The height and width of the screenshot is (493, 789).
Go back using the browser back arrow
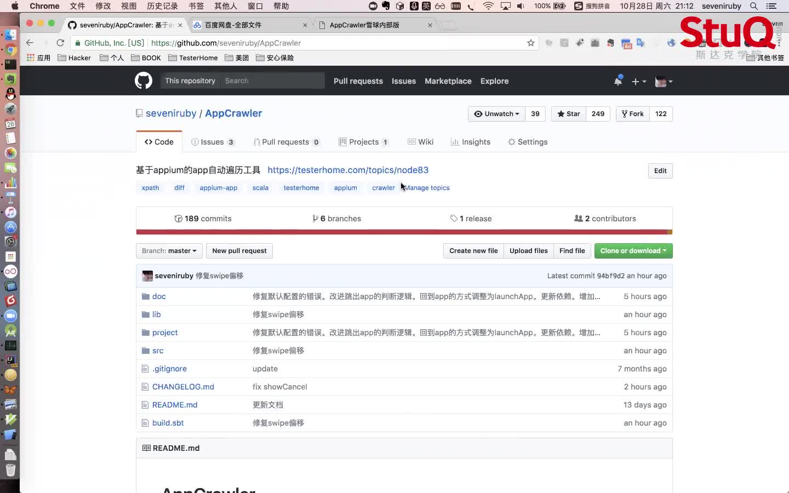[x=30, y=43]
